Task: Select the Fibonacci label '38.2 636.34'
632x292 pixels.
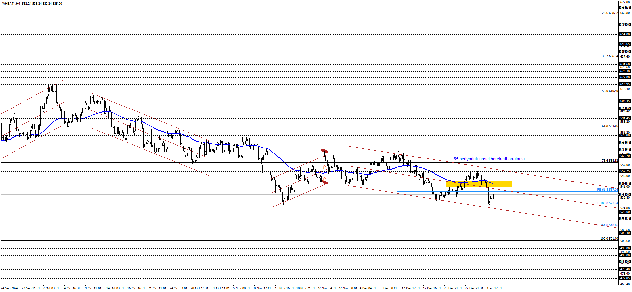Action: pyautogui.click(x=610, y=56)
